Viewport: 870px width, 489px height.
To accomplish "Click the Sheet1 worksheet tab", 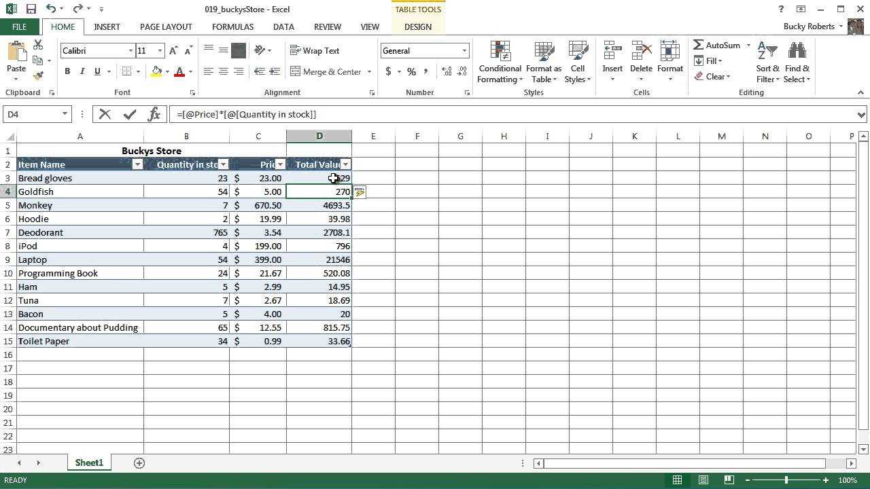I will [x=89, y=463].
